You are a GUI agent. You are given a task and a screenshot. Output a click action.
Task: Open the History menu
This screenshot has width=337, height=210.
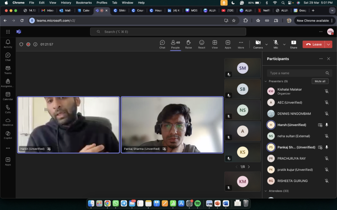(x=66, y=3)
